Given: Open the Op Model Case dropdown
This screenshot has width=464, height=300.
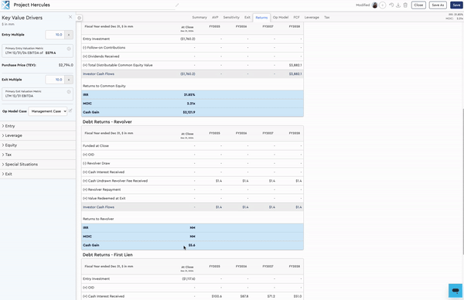Looking at the screenshot, I should (48, 111).
